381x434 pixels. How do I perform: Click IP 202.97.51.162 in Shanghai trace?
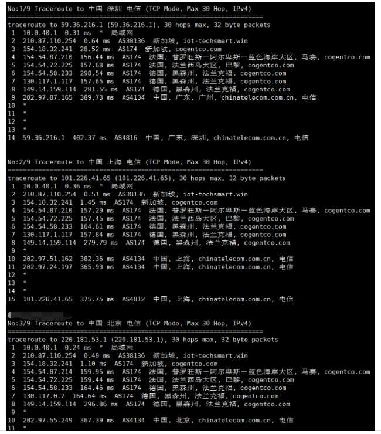coord(47,259)
